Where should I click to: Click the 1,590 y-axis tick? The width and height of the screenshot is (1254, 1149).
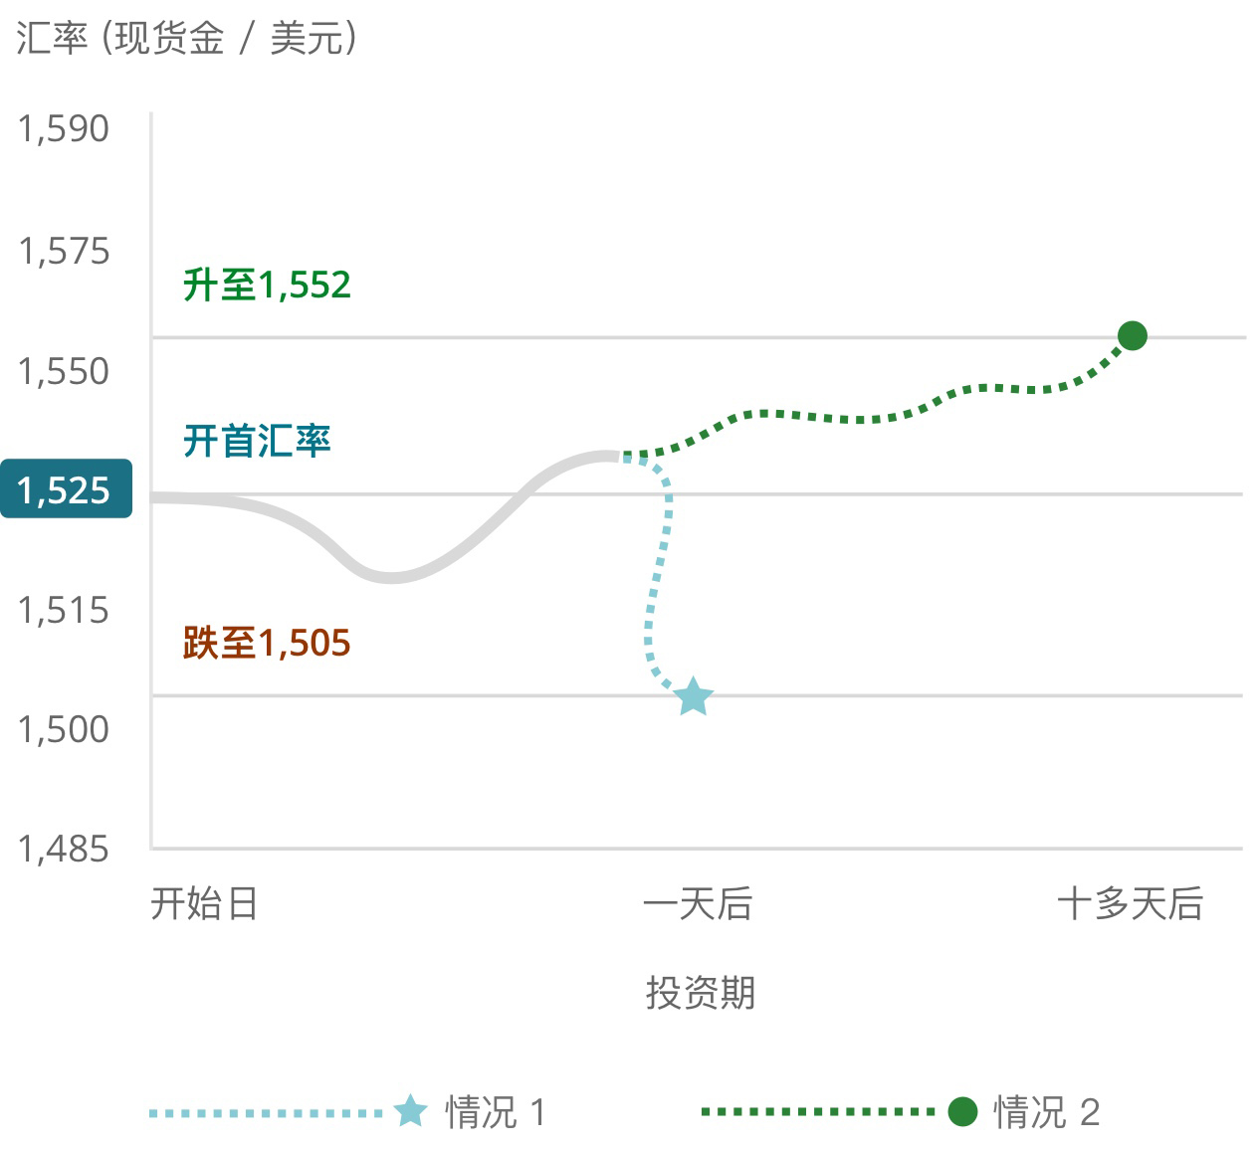click(x=64, y=128)
